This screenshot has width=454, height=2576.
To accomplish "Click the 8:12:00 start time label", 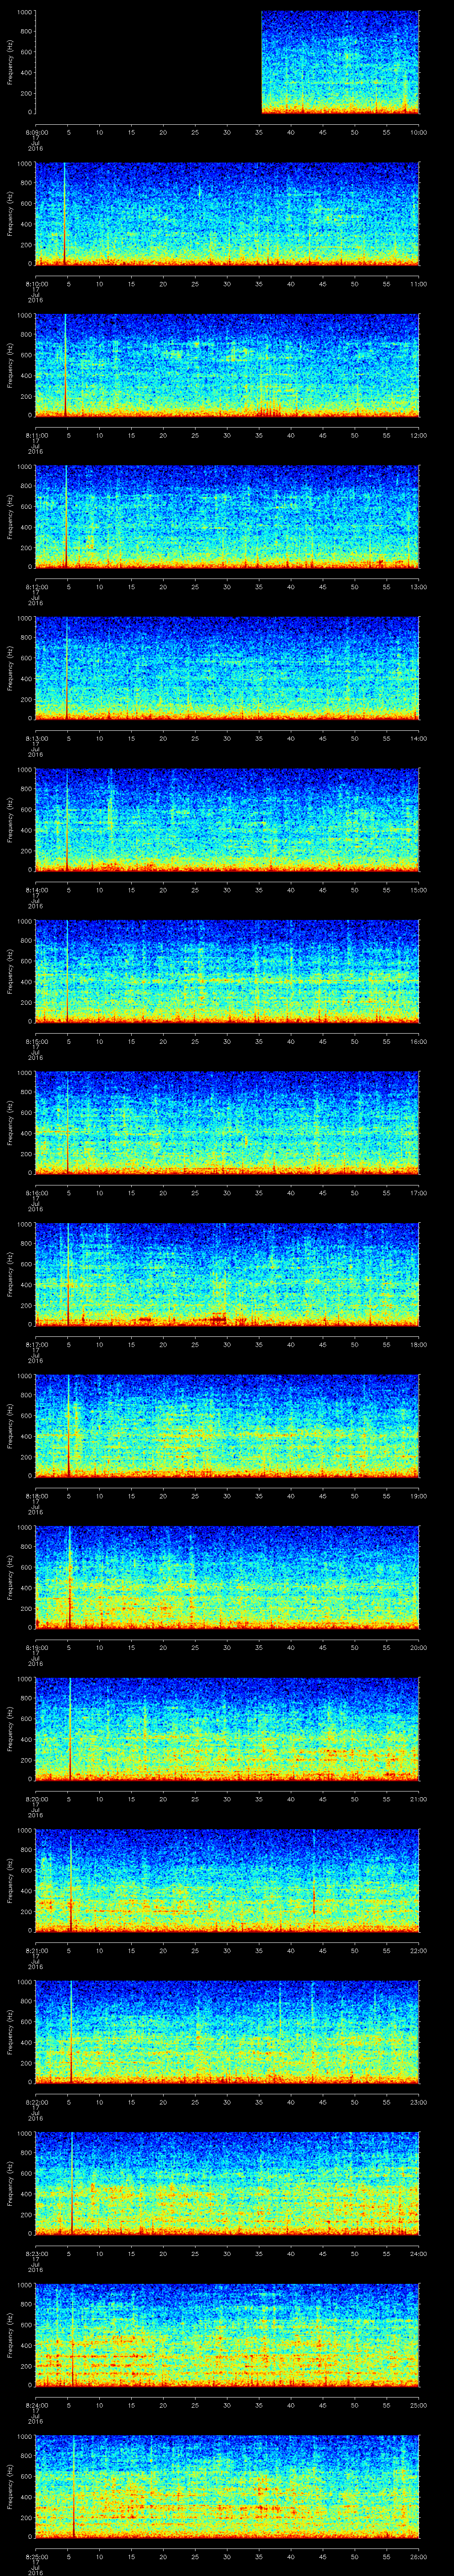I will point(36,587).
